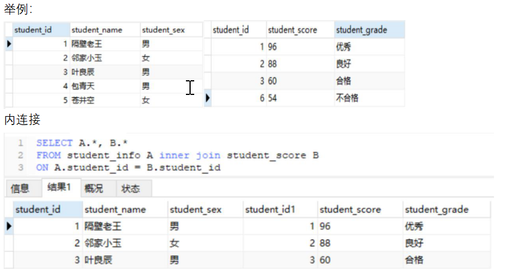This screenshot has width=510, height=269.
Task: Select 邻家小玉 cell in top table
Action: point(87,58)
